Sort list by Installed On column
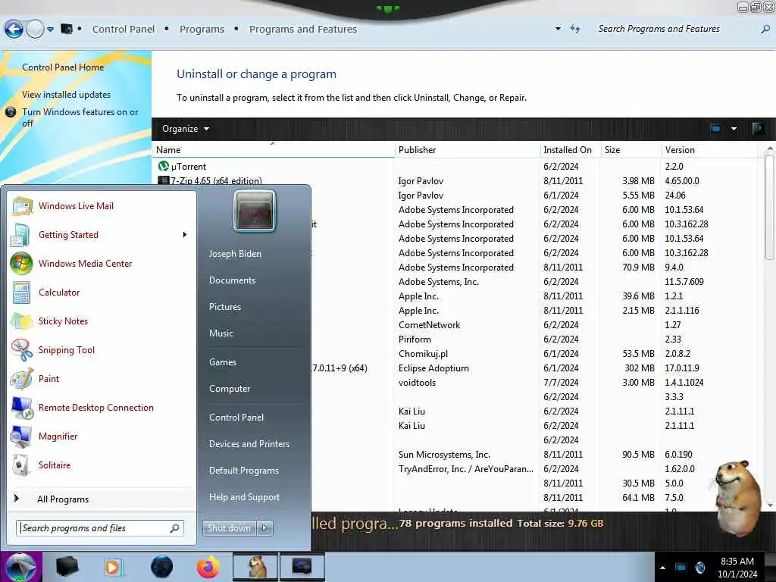 [x=570, y=150]
